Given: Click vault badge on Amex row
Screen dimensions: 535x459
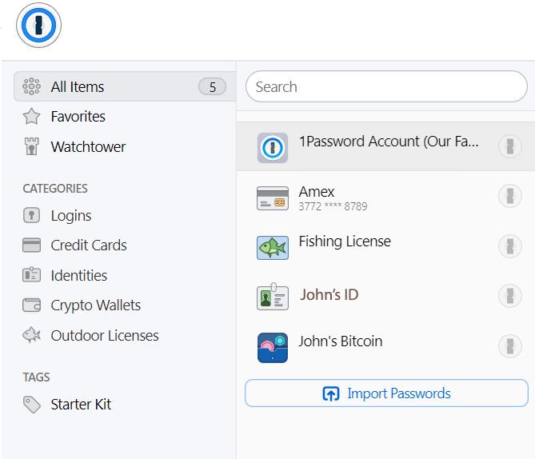Looking at the screenshot, I should tap(509, 196).
